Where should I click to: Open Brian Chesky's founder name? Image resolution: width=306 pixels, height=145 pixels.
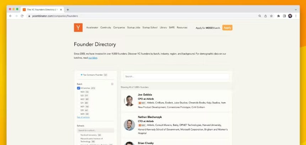146,143
